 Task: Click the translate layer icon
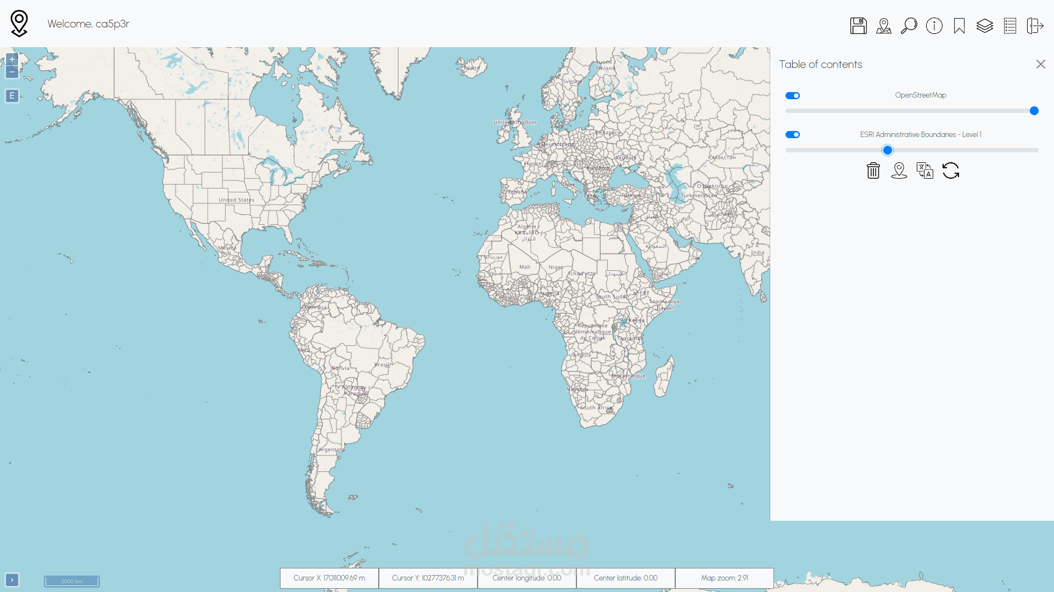click(x=924, y=170)
